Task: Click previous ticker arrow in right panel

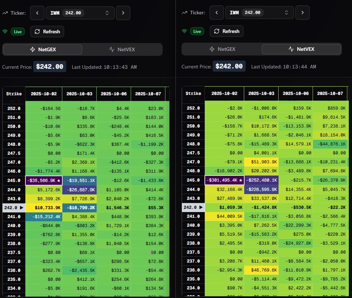Action: point(216,13)
